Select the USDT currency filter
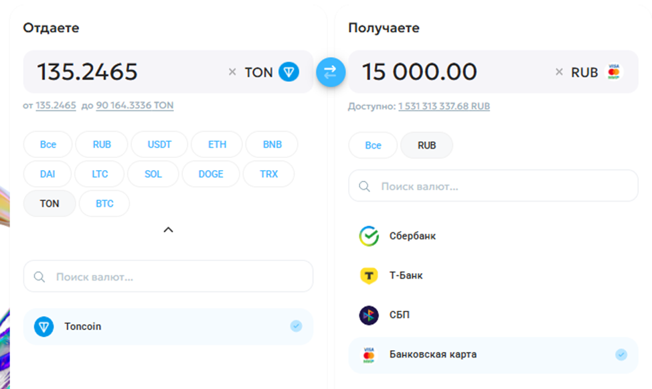Image resolution: width=652 pixels, height=389 pixels. [159, 145]
